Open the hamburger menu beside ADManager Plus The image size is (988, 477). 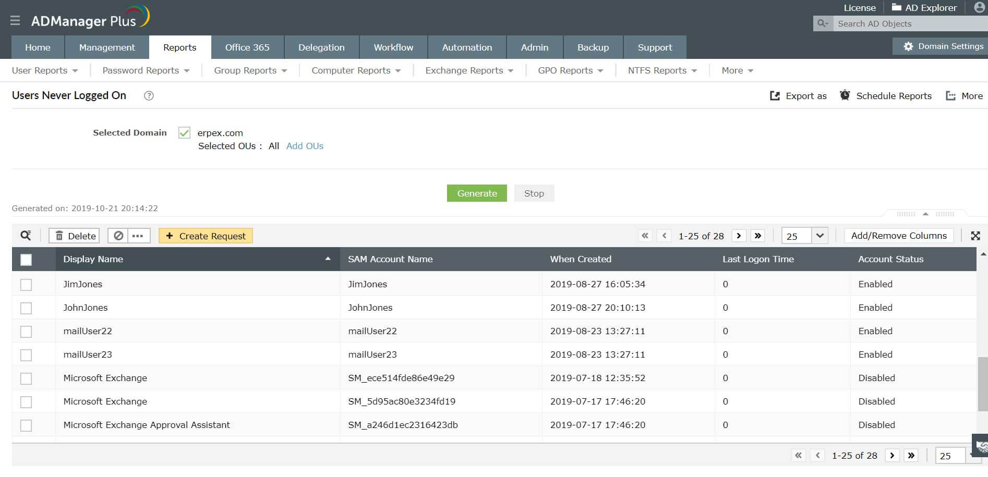(x=15, y=20)
